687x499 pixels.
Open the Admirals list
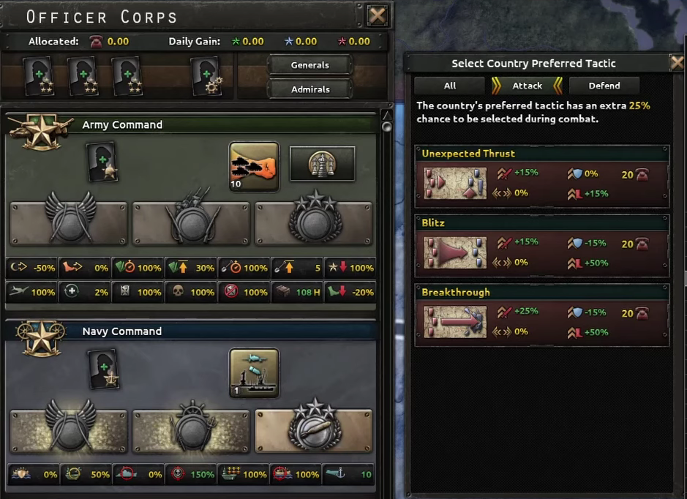tap(309, 89)
